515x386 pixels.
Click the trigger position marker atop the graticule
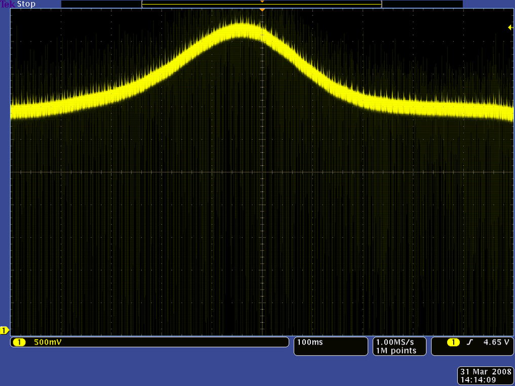(x=262, y=9)
